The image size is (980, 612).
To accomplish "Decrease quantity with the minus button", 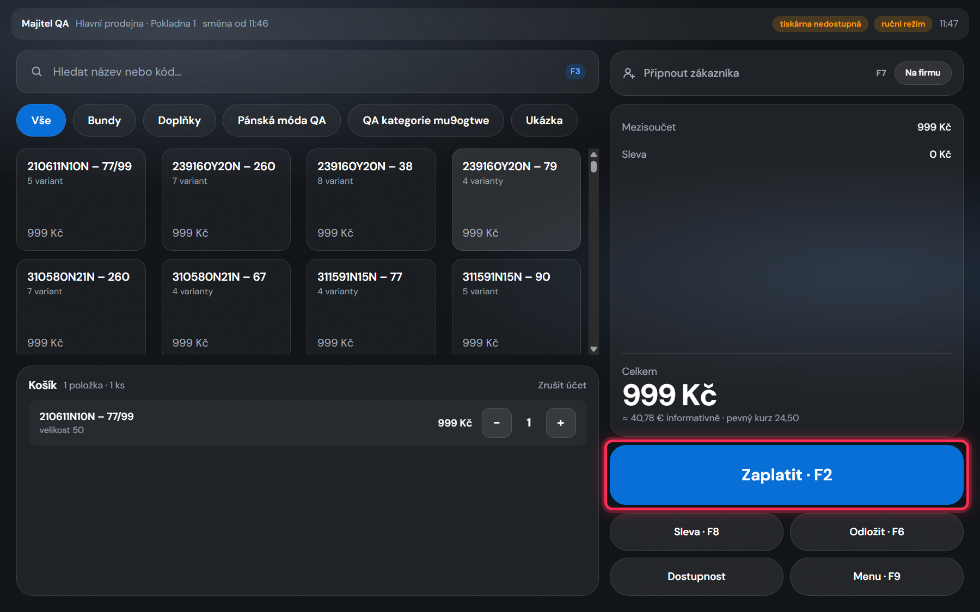I will pyautogui.click(x=497, y=423).
